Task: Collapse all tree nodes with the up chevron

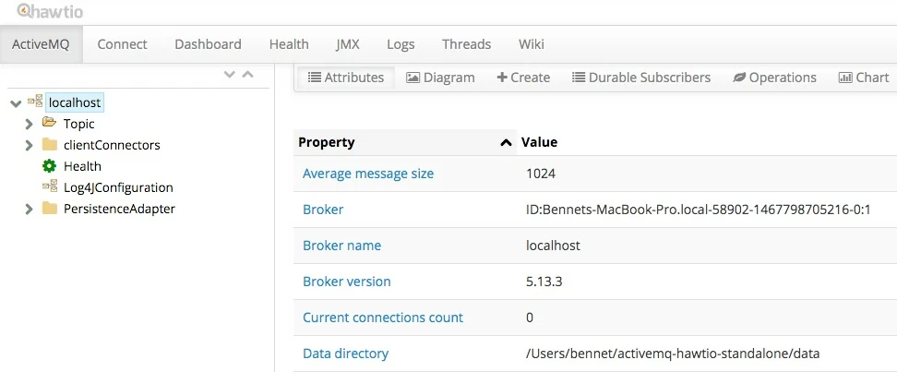Action: (x=247, y=75)
